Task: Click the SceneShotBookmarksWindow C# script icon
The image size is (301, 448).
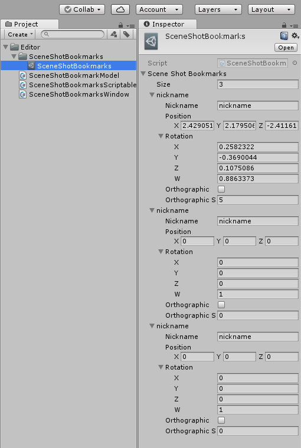Action: [23, 94]
